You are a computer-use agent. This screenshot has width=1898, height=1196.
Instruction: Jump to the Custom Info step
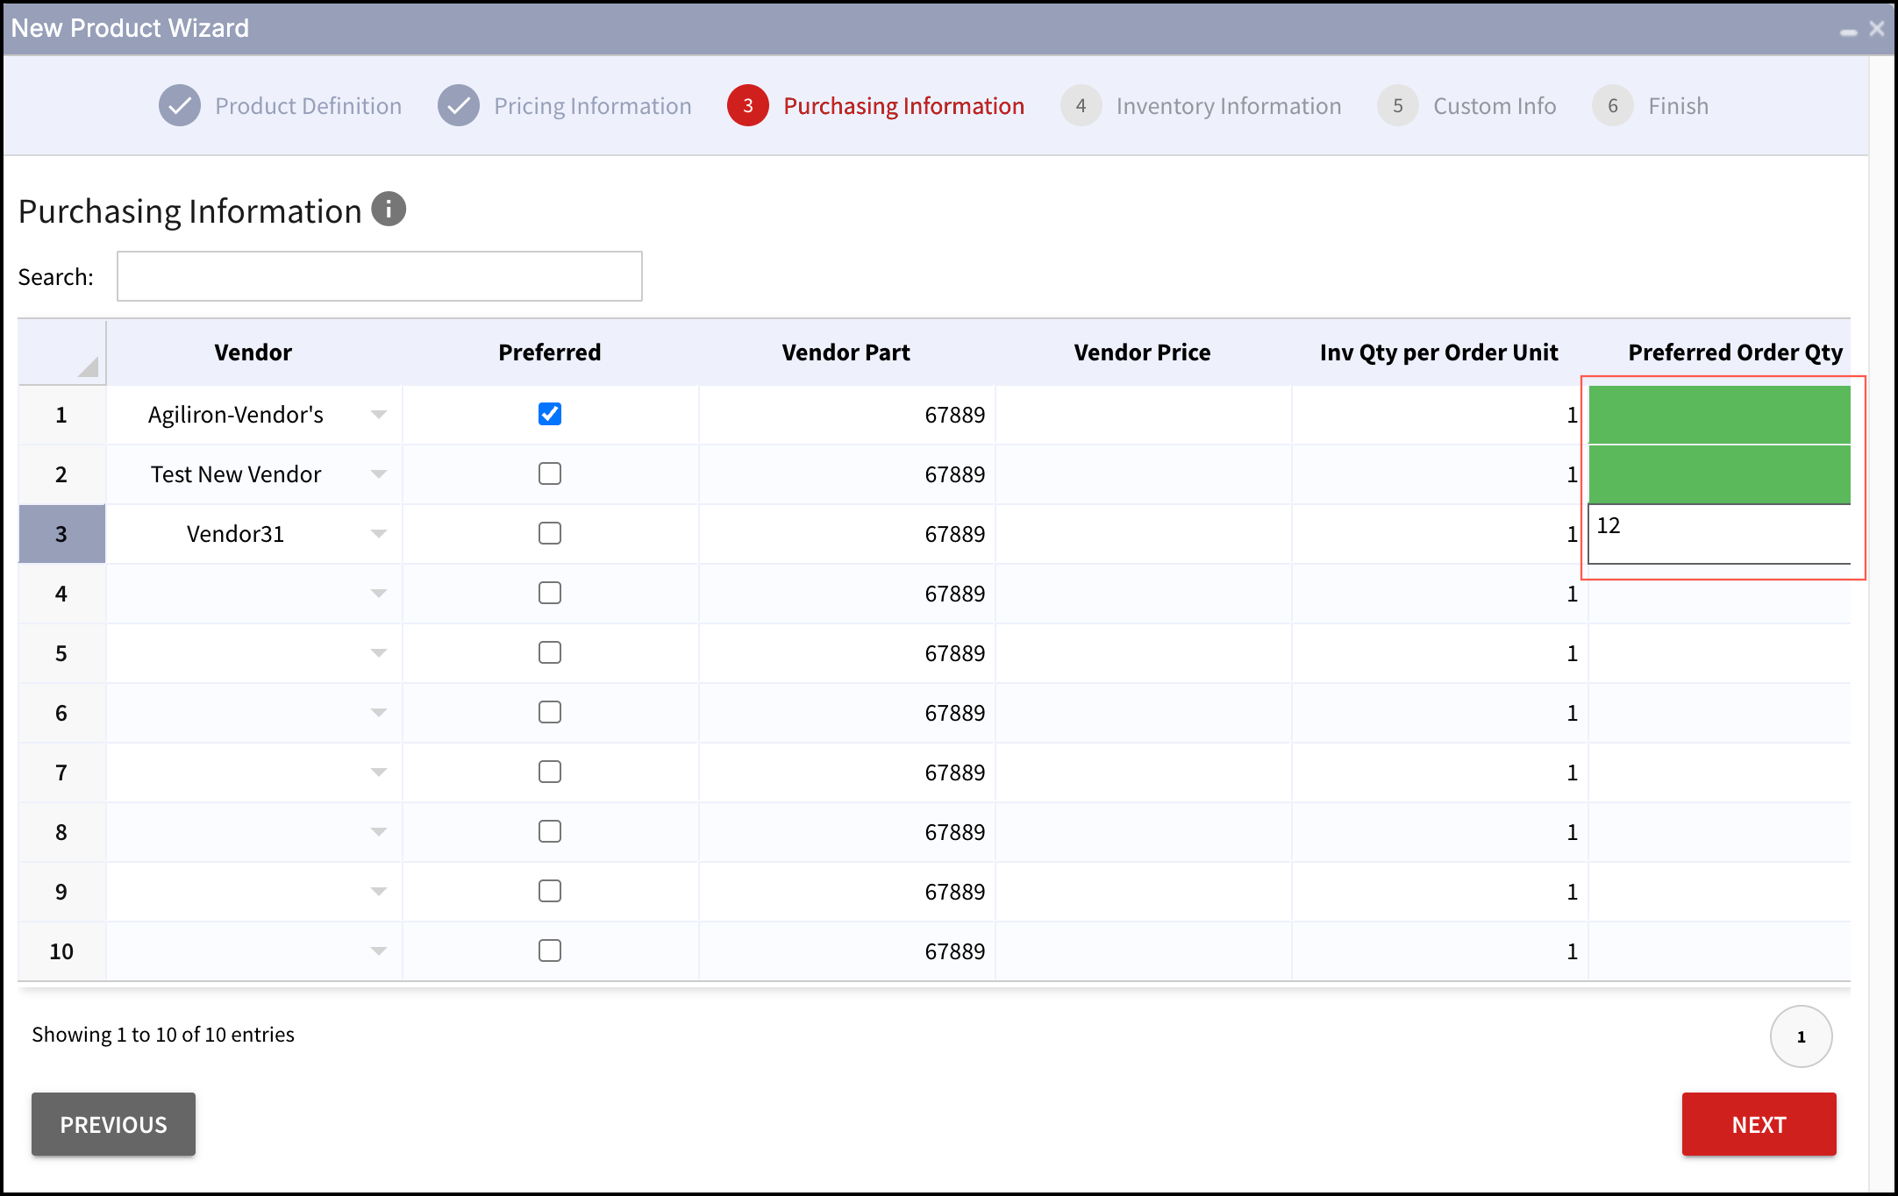(x=1495, y=106)
